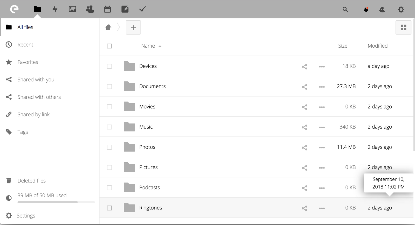Open the Calendar app icon
The height and width of the screenshot is (225, 415).
pyautogui.click(x=107, y=9)
